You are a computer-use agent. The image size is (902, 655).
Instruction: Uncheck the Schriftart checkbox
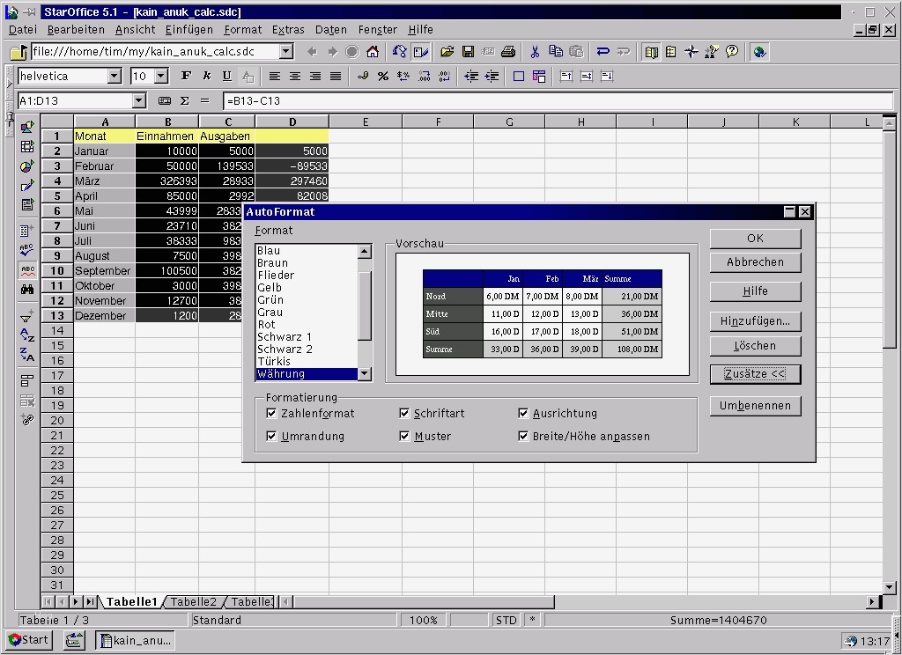[404, 414]
